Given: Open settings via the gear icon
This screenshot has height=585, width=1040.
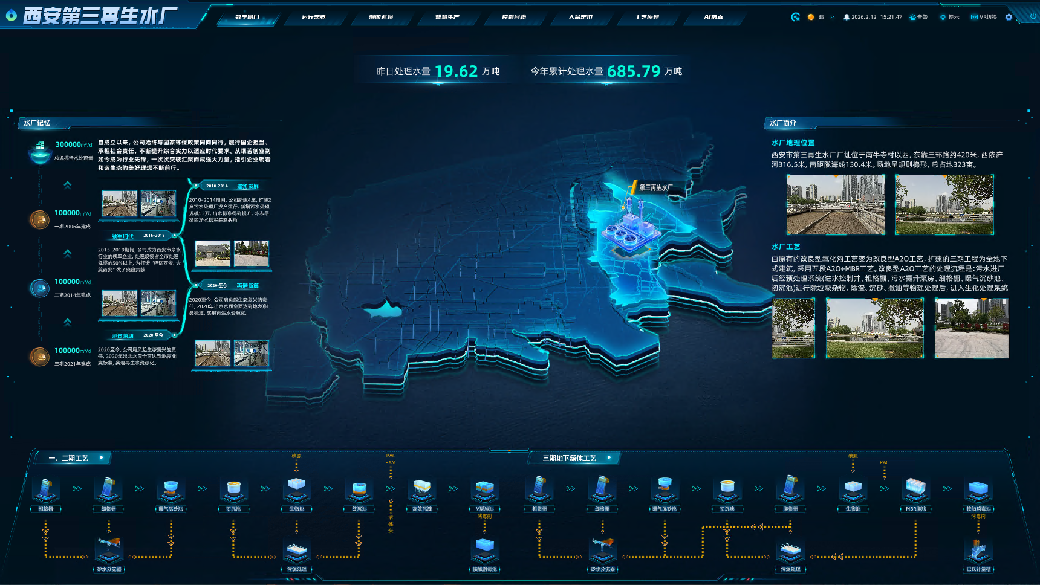Looking at the screenshot, I should pyautogui.click(x=1009, y=17).
